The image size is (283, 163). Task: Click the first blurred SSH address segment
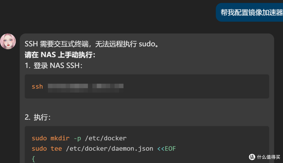68,86
